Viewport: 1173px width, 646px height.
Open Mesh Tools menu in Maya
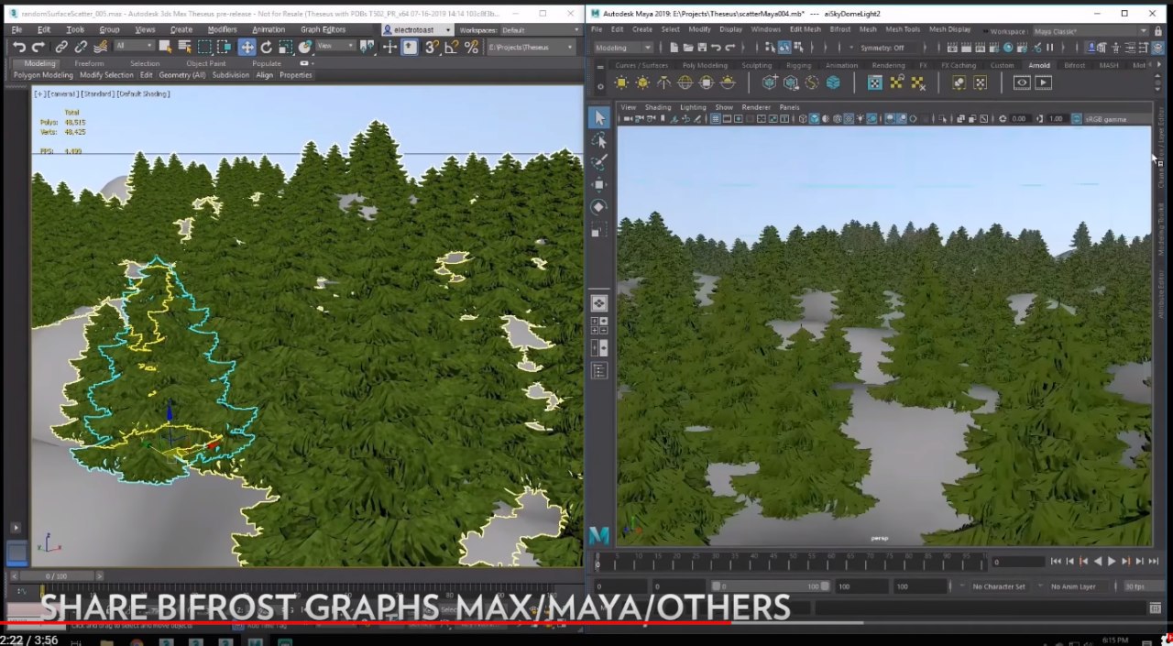903,29
